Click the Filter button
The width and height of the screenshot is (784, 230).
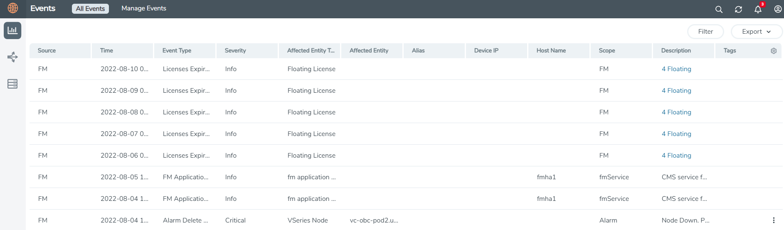pos(705,32)
